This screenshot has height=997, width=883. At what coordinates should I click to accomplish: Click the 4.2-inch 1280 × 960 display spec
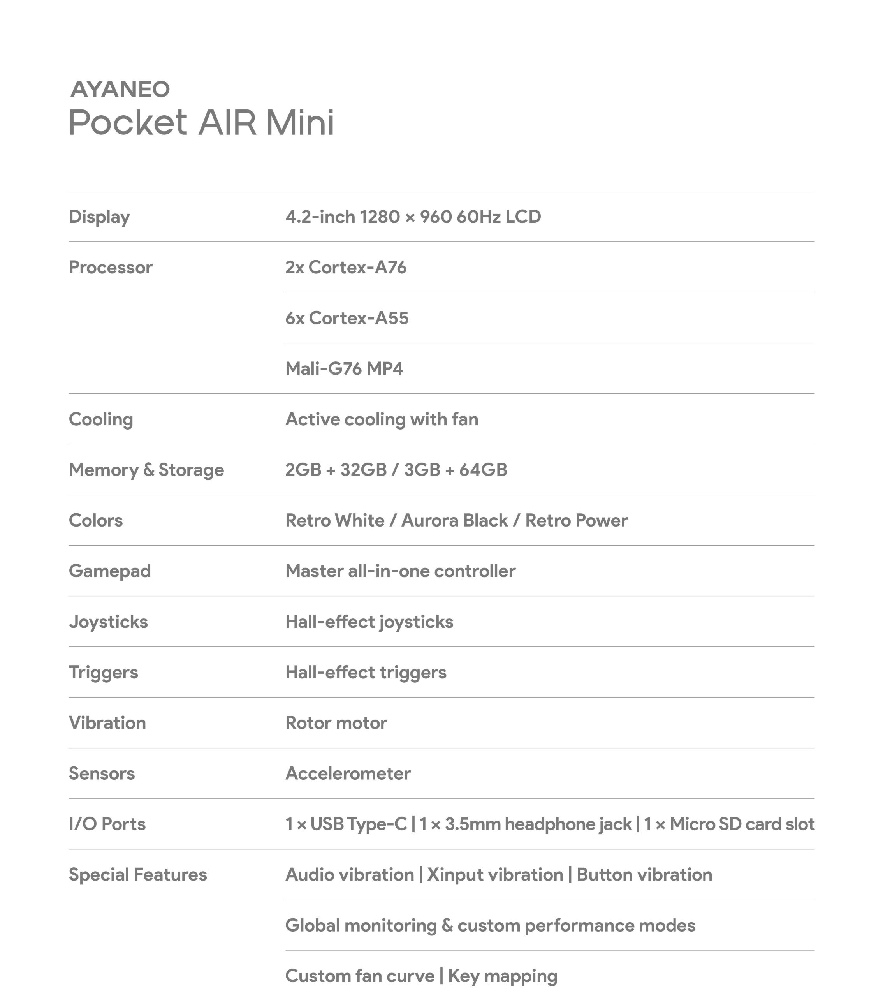(412, 217)
